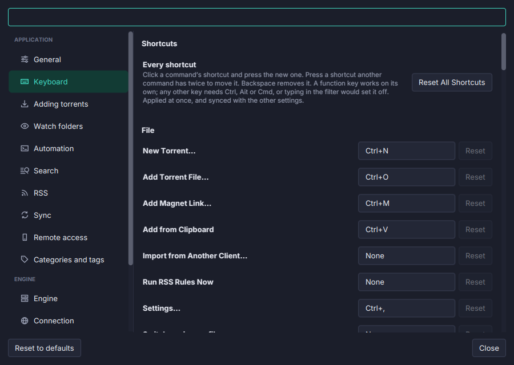Click the Connection globe icon
Screen dimensions: 514x365
click(25, 321)
